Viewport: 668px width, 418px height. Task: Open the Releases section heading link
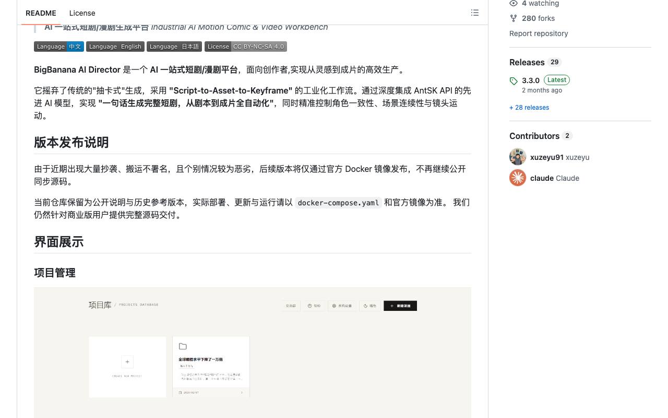527,62
